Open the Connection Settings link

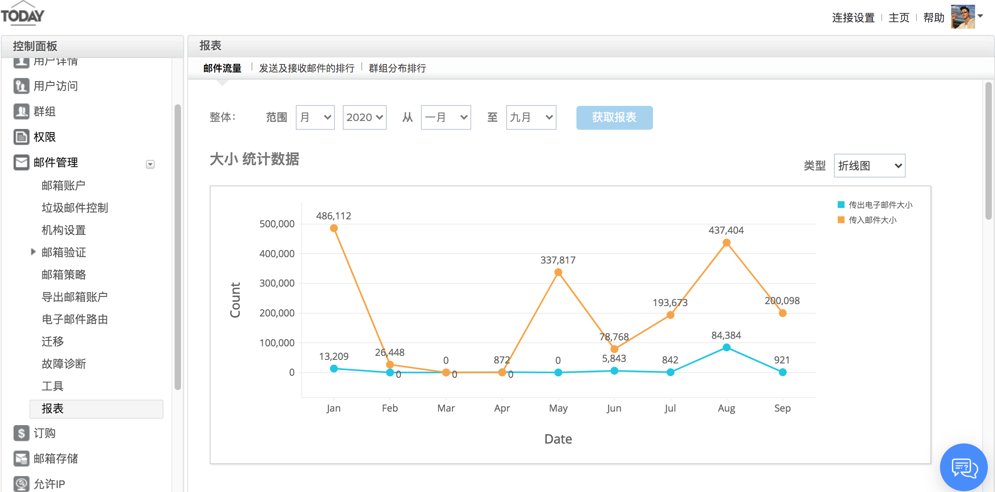(x=853, y=18)
